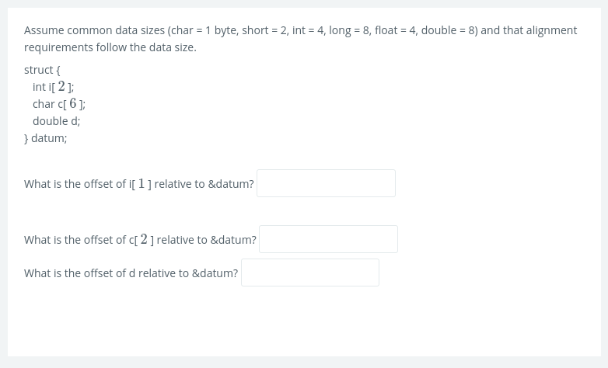Viewport: 608px width, 368px height.
Task: Click 'Assume common data sizes' opening text
Action: (95, 30)
